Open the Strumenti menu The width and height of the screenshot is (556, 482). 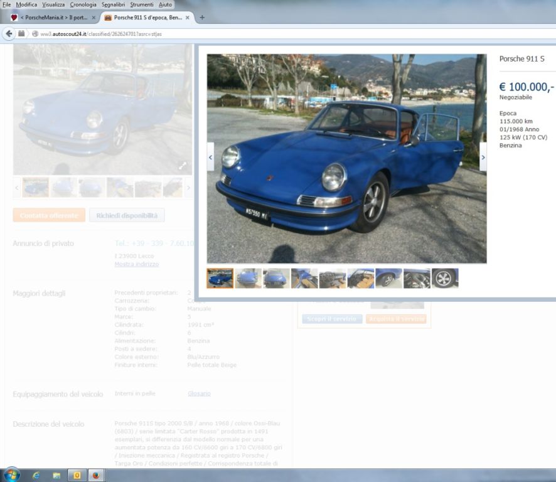[141, 4]
